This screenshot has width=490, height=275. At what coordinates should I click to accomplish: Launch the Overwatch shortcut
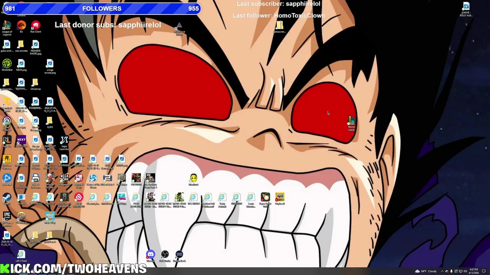tap(21, 218)
